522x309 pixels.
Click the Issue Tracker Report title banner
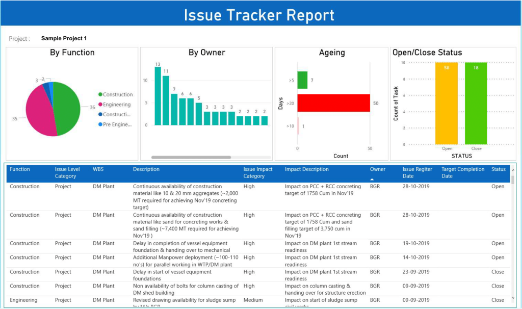(260, 14)
